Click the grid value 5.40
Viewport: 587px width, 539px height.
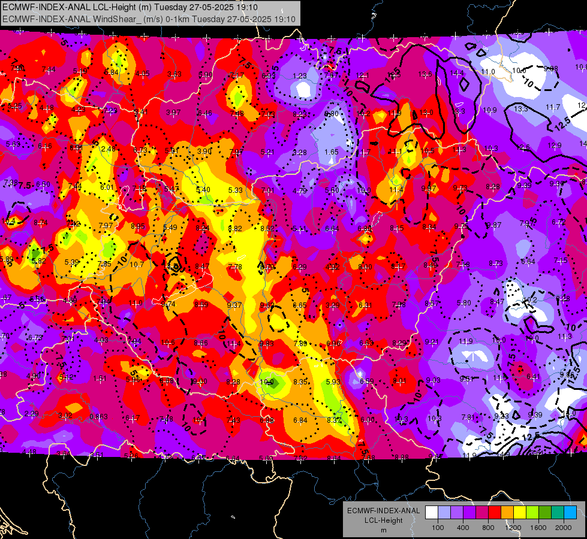click(203, 190)
